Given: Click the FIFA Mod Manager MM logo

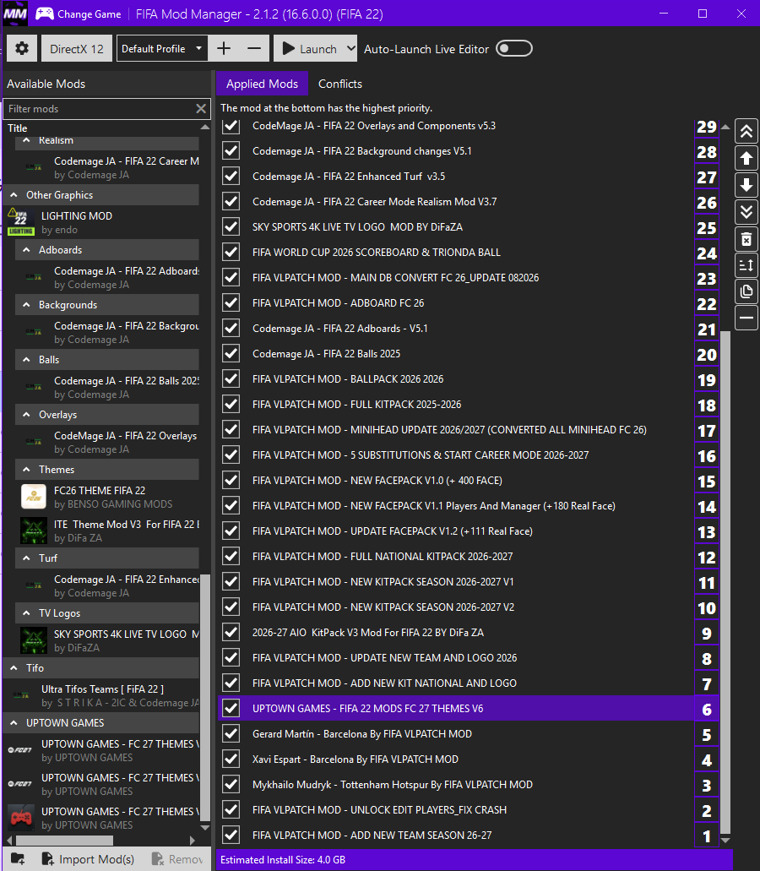Looking at the screenshot, I should pos(15,14).
